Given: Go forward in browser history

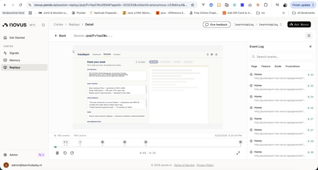Looking at the screenshot, I should pos(13,5).
